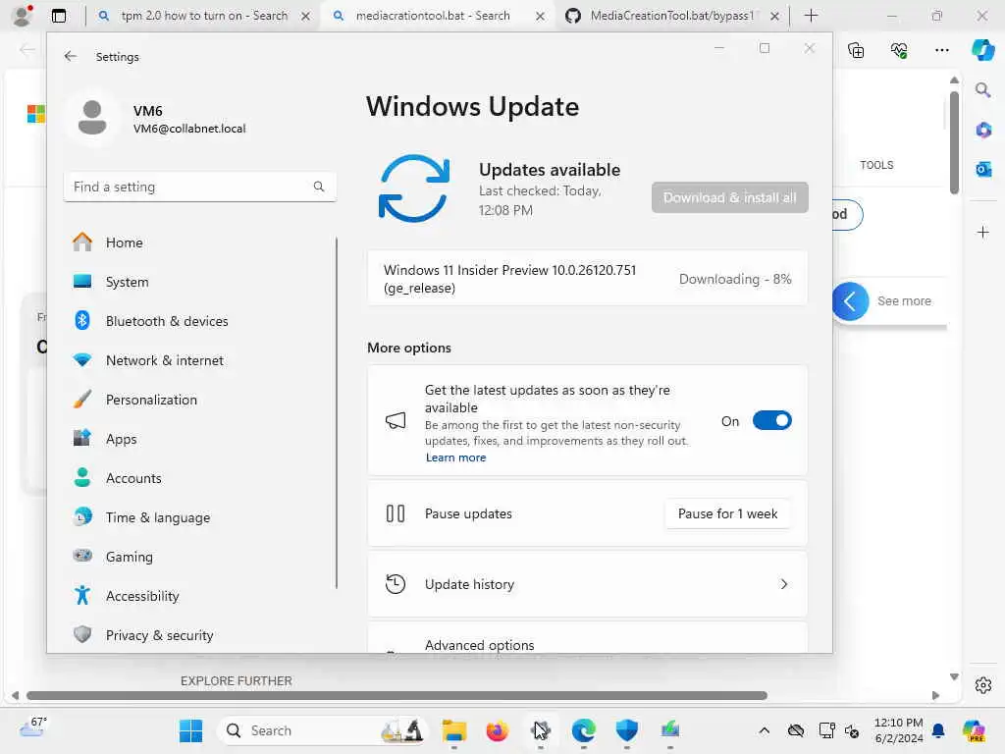Screen dimensions: 1005x754
Task: Close the tpm 2.0 search tab
Action: [x=306, y=16]
